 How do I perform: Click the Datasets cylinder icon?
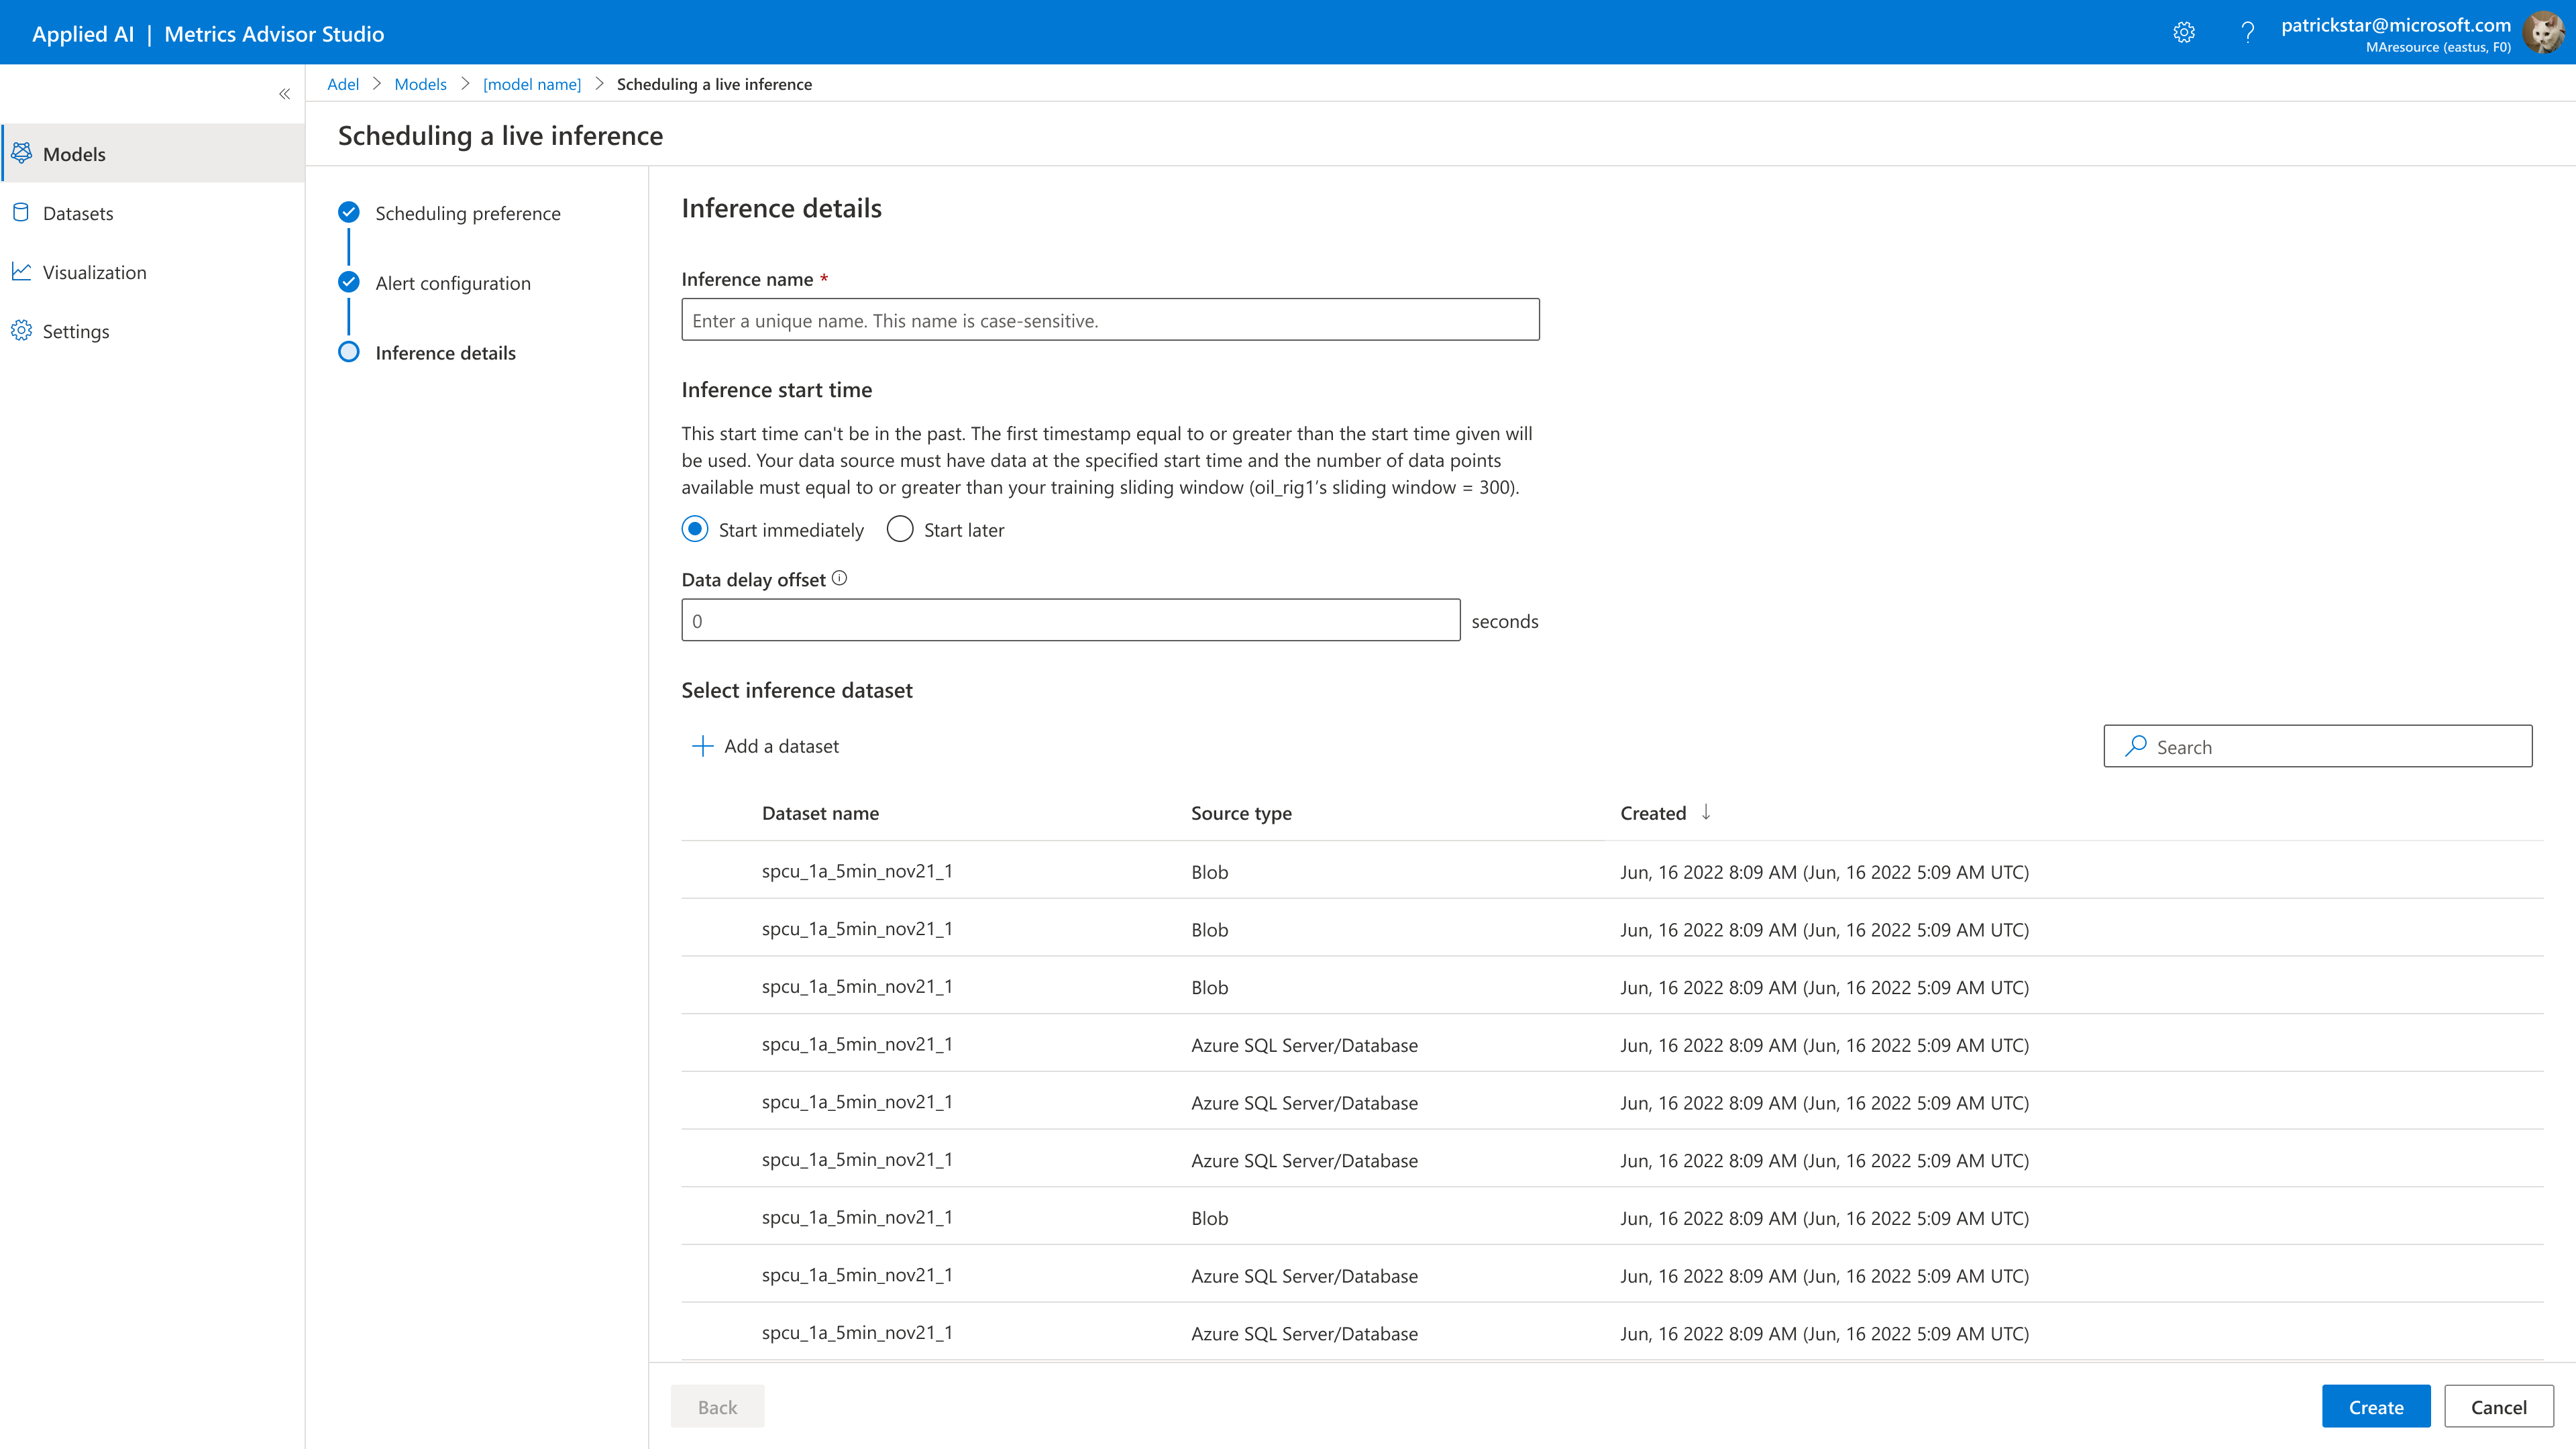tap(21, 212)
